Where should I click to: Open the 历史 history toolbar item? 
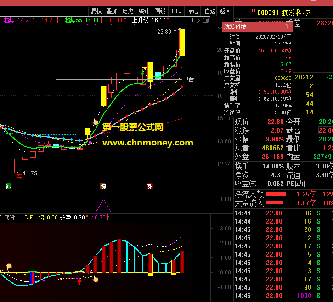[128, 11]
